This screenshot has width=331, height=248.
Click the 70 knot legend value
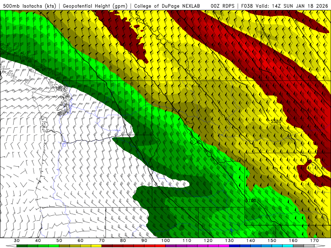102,241
